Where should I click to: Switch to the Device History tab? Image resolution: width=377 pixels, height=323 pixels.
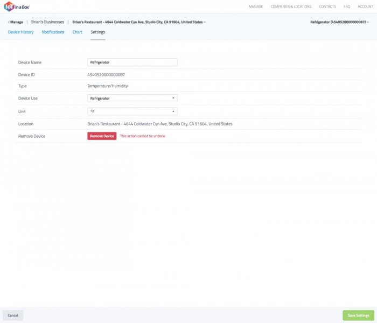tap(20, 32)
